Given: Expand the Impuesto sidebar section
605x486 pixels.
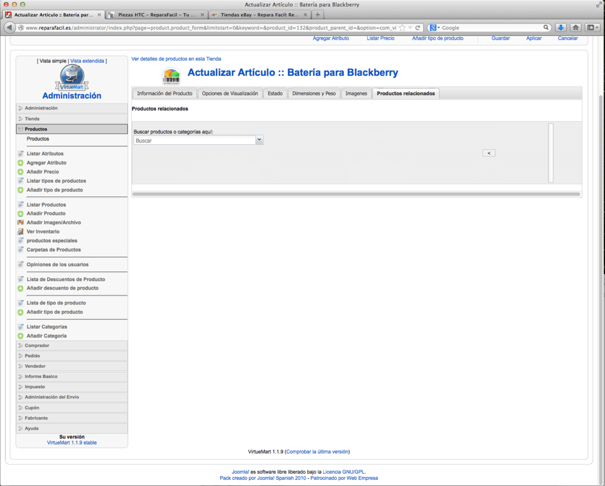Looking at the screenshot, I should click(x=71, y=387).
